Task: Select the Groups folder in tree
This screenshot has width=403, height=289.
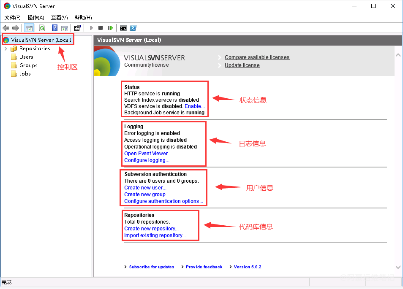Action: [28, 65]
